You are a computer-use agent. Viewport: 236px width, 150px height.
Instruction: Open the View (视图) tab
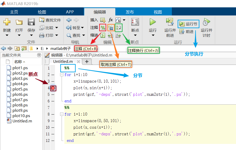(x=158, y=12)
